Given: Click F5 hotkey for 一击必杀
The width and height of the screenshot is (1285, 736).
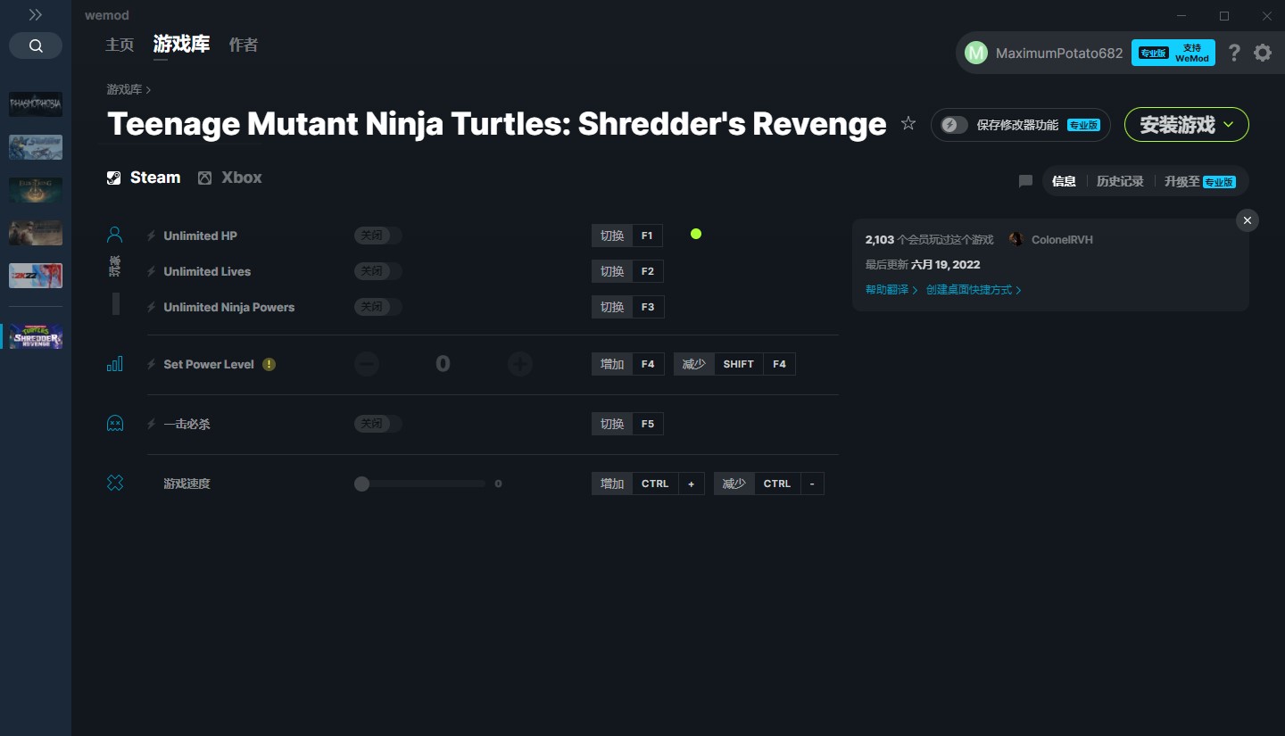Looking at the screenshot, I should tap(648, 424).
